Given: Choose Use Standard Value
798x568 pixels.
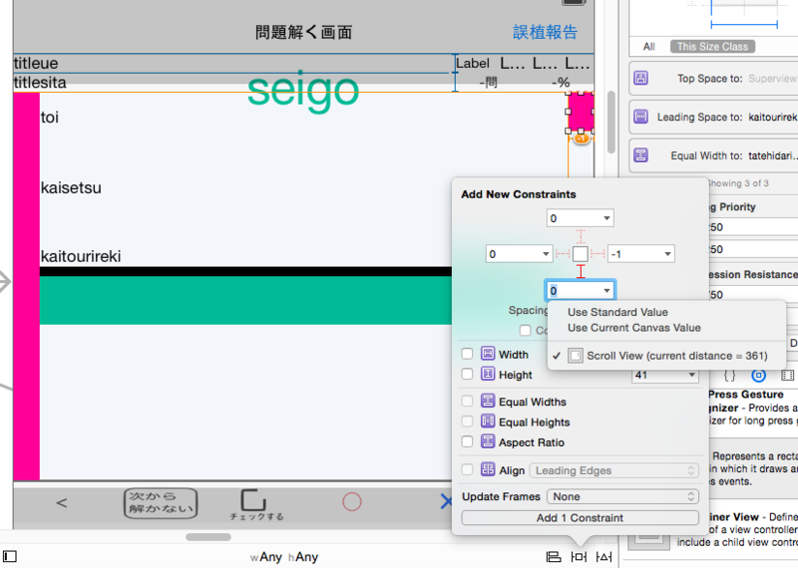Looking at the screenshot, I should click(617, 312).
